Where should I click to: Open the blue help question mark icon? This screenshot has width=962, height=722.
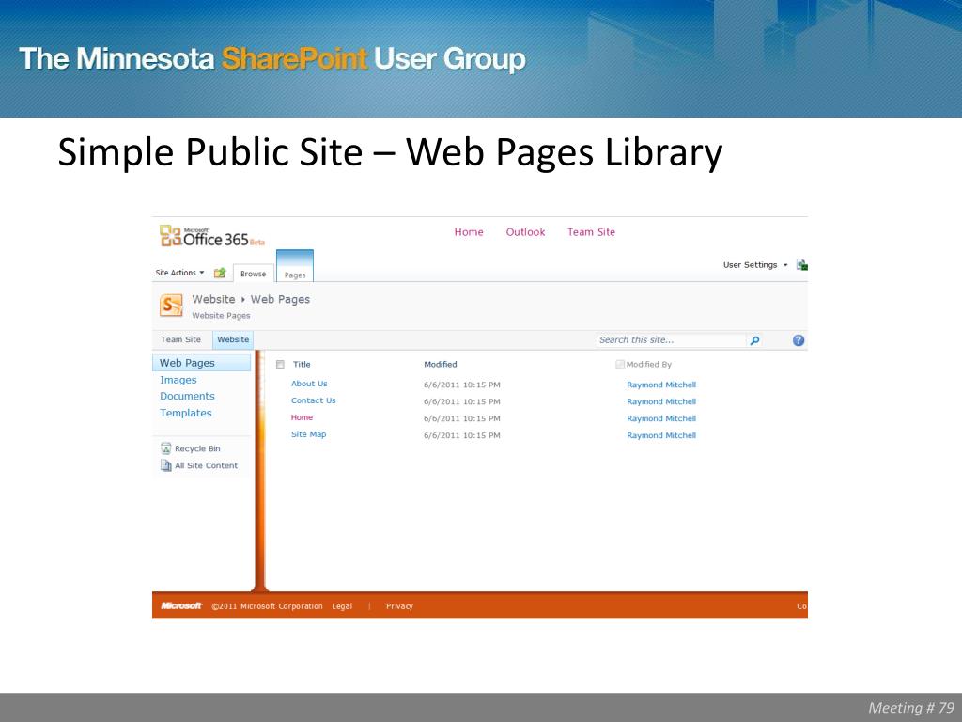click(799, 340)
